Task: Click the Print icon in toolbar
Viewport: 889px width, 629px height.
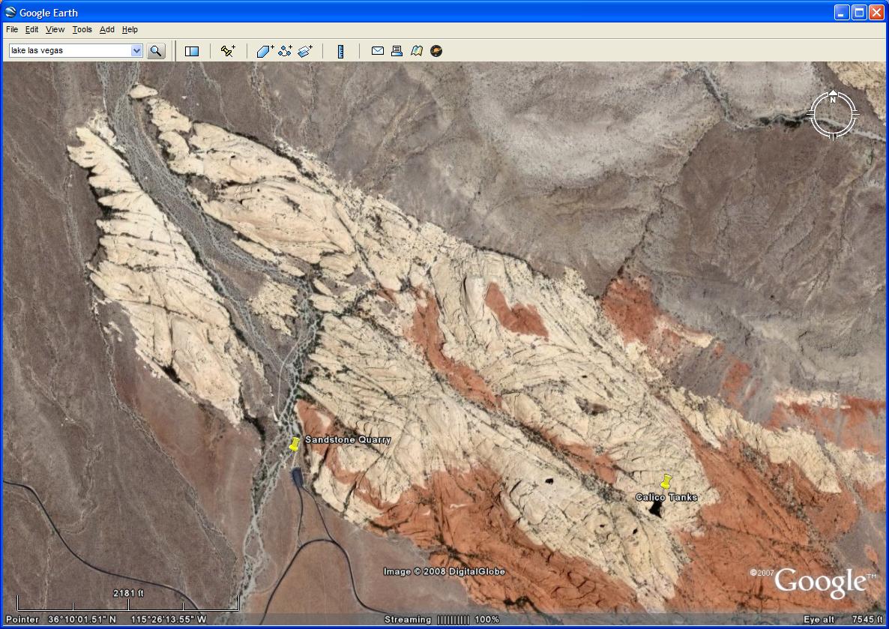Action: pyautogui.click(x=397, y=51)
